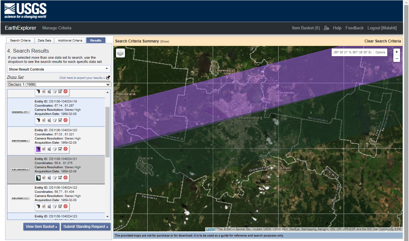Click the View Item Basket button
The image size is (409, 241).
(41, 227)
